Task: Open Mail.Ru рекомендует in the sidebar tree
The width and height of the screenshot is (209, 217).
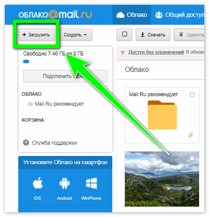Action: (56, 104)
